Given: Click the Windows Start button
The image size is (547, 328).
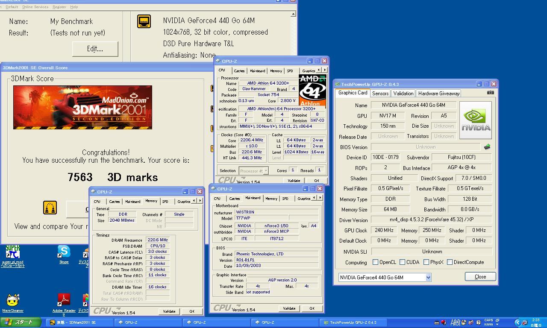Looking at the screenshot, I should (x=21, y=322).
